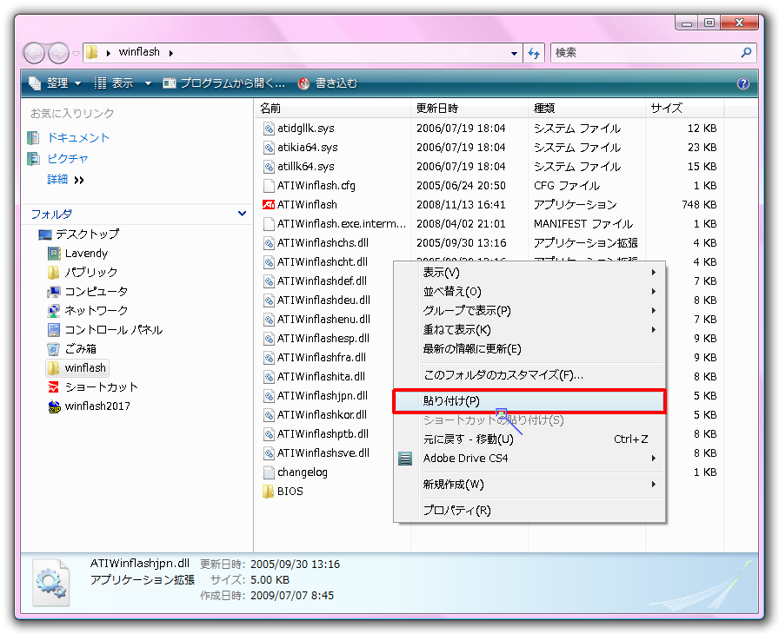The image size is (779, 634).
Task: Select the ATIWinflashcht.dll file icon
Action: [269, 262]
